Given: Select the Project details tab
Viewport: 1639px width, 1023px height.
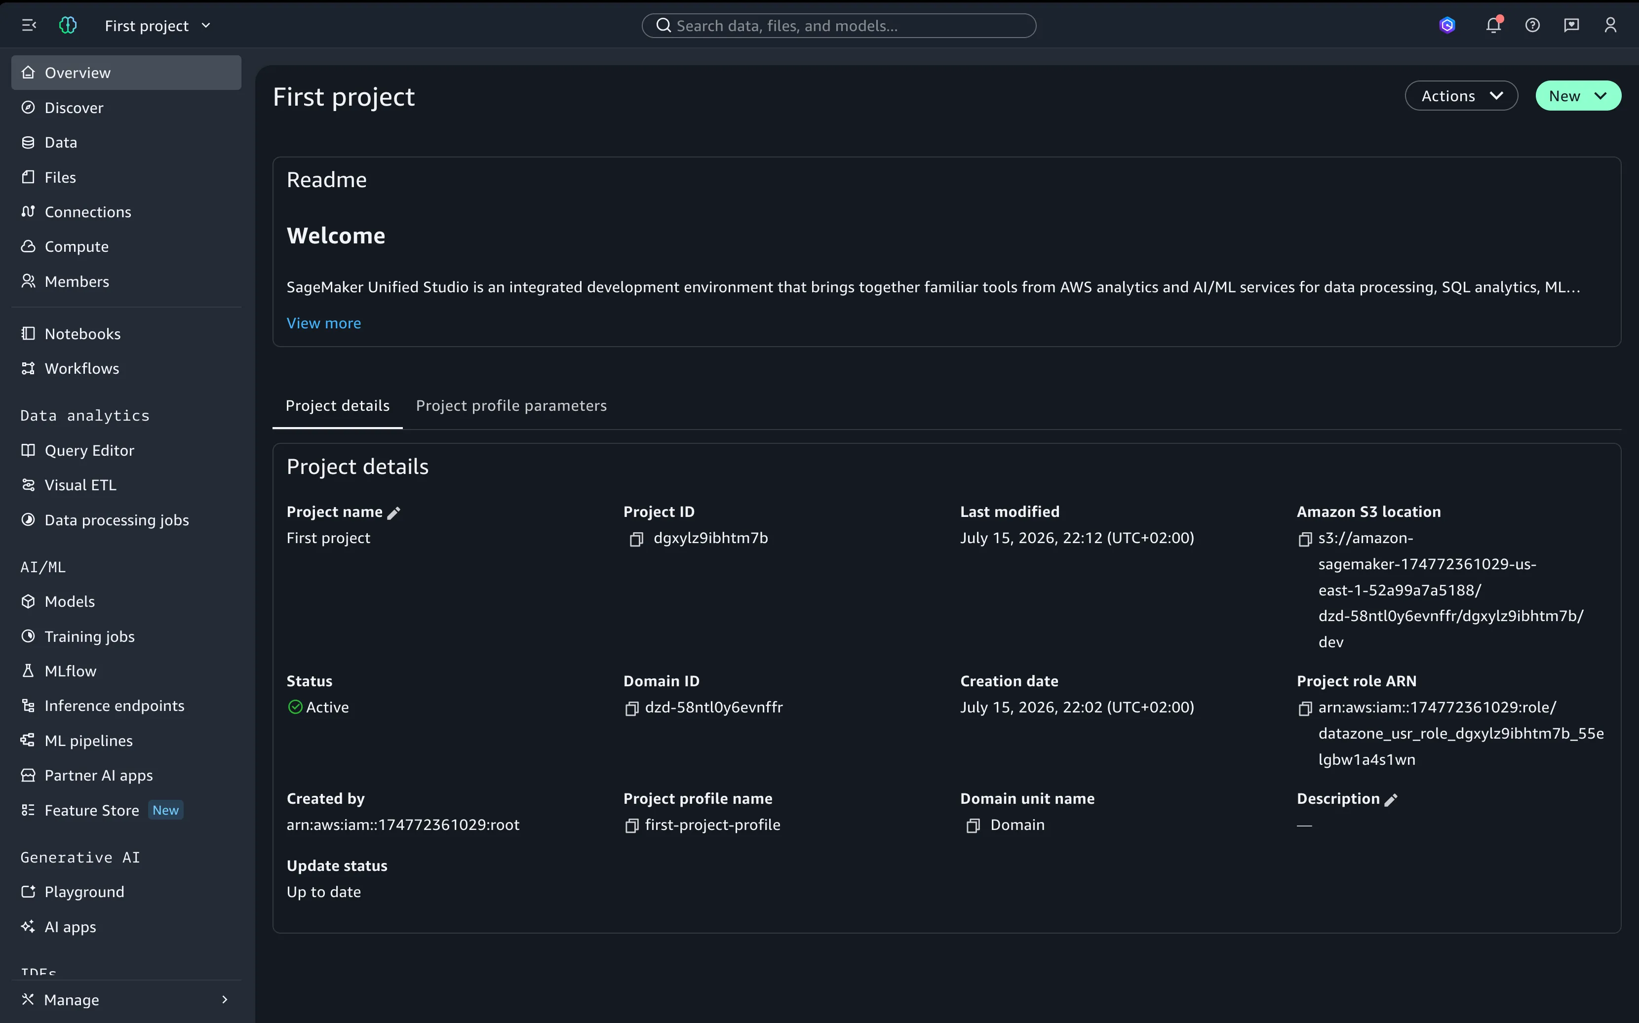Looking at the screenshot, I should 337,405.
